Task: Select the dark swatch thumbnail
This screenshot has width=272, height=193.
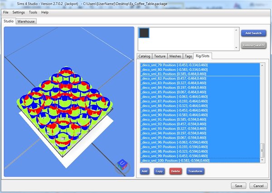Action: [145, 33]
